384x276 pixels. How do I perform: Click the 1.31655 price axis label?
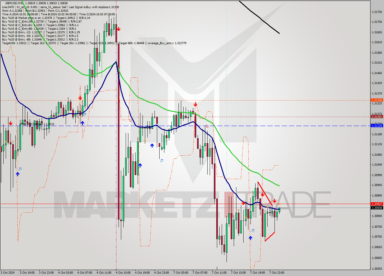click(377, 32)
